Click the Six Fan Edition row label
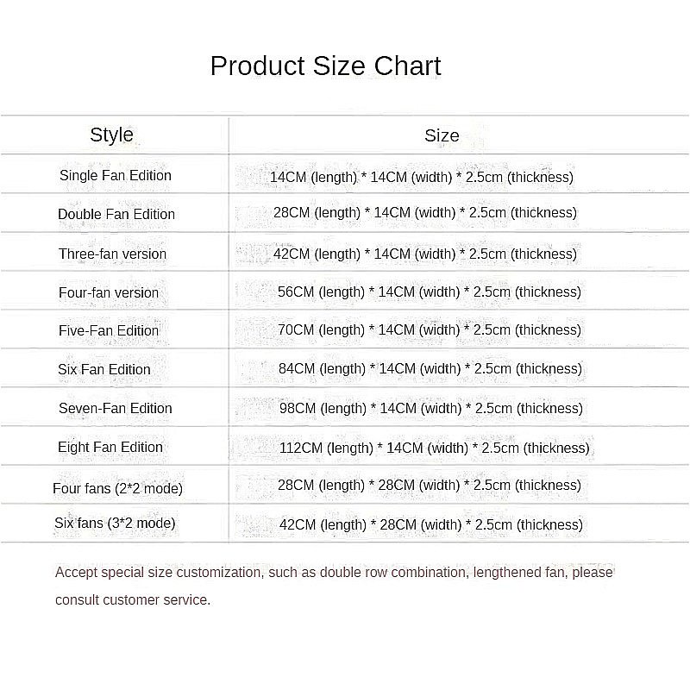 (x=104, y=369)
